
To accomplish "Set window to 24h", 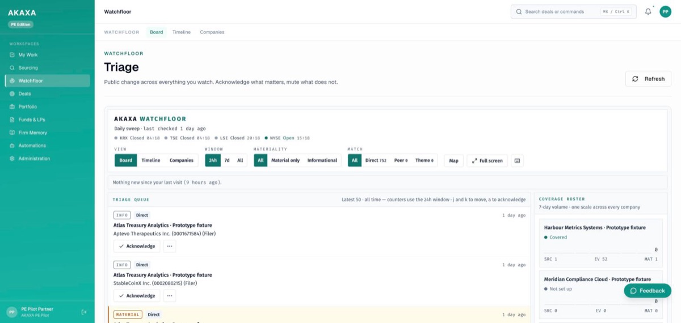I will pyautogui.click(x=213, y=160).
